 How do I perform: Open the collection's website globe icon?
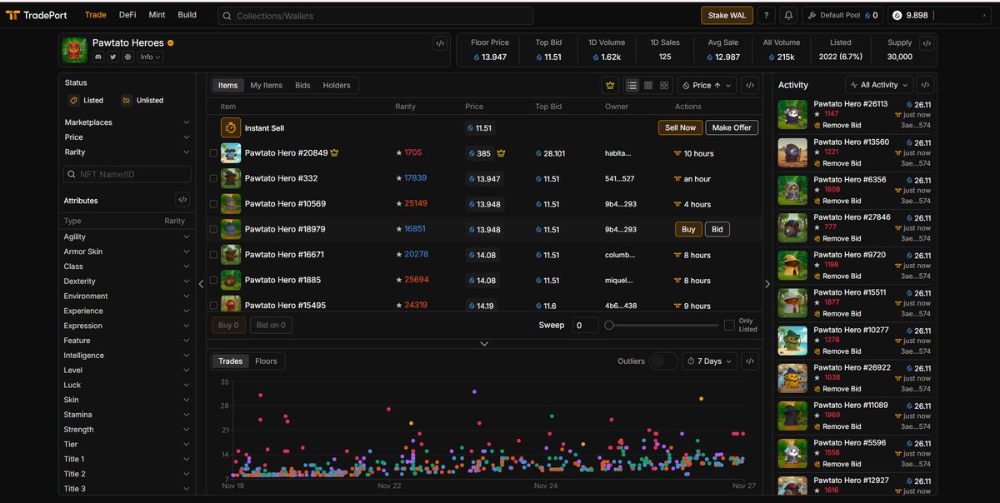pos(127,57)
